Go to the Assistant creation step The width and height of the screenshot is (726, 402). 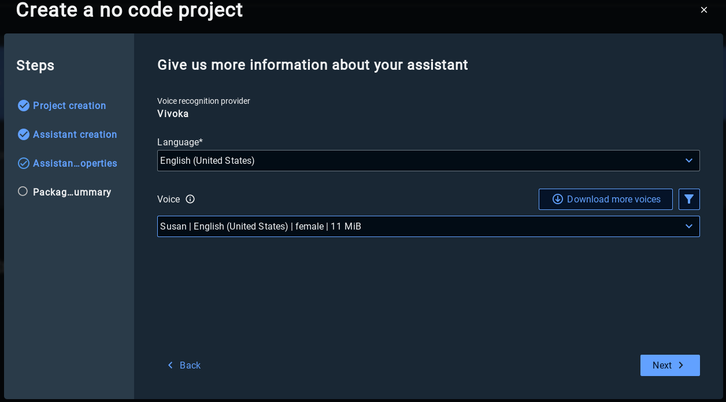(x=75, y=134)
